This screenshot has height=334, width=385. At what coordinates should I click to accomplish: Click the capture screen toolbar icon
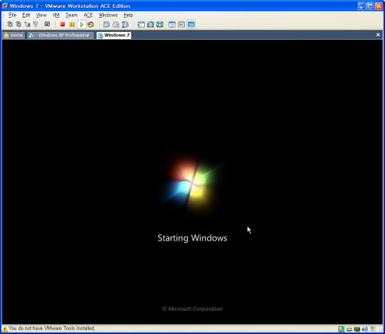(47, 24)
